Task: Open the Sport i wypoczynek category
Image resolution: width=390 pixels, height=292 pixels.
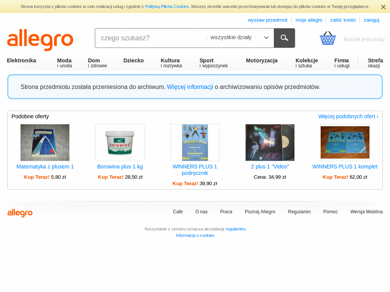Action: coord(213,63)
